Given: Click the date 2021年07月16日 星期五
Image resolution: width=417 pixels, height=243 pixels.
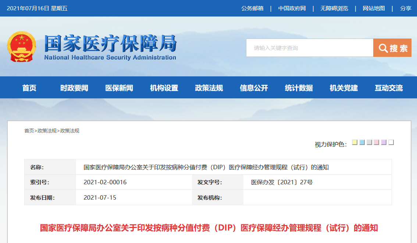Looking at the screenshot, I should coord(37,8).
